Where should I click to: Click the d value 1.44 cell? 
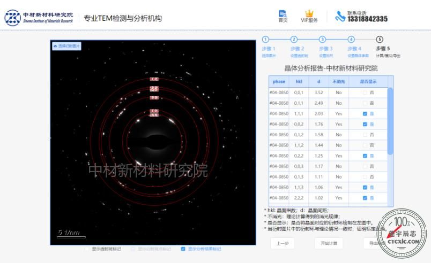tap(318, 145)
